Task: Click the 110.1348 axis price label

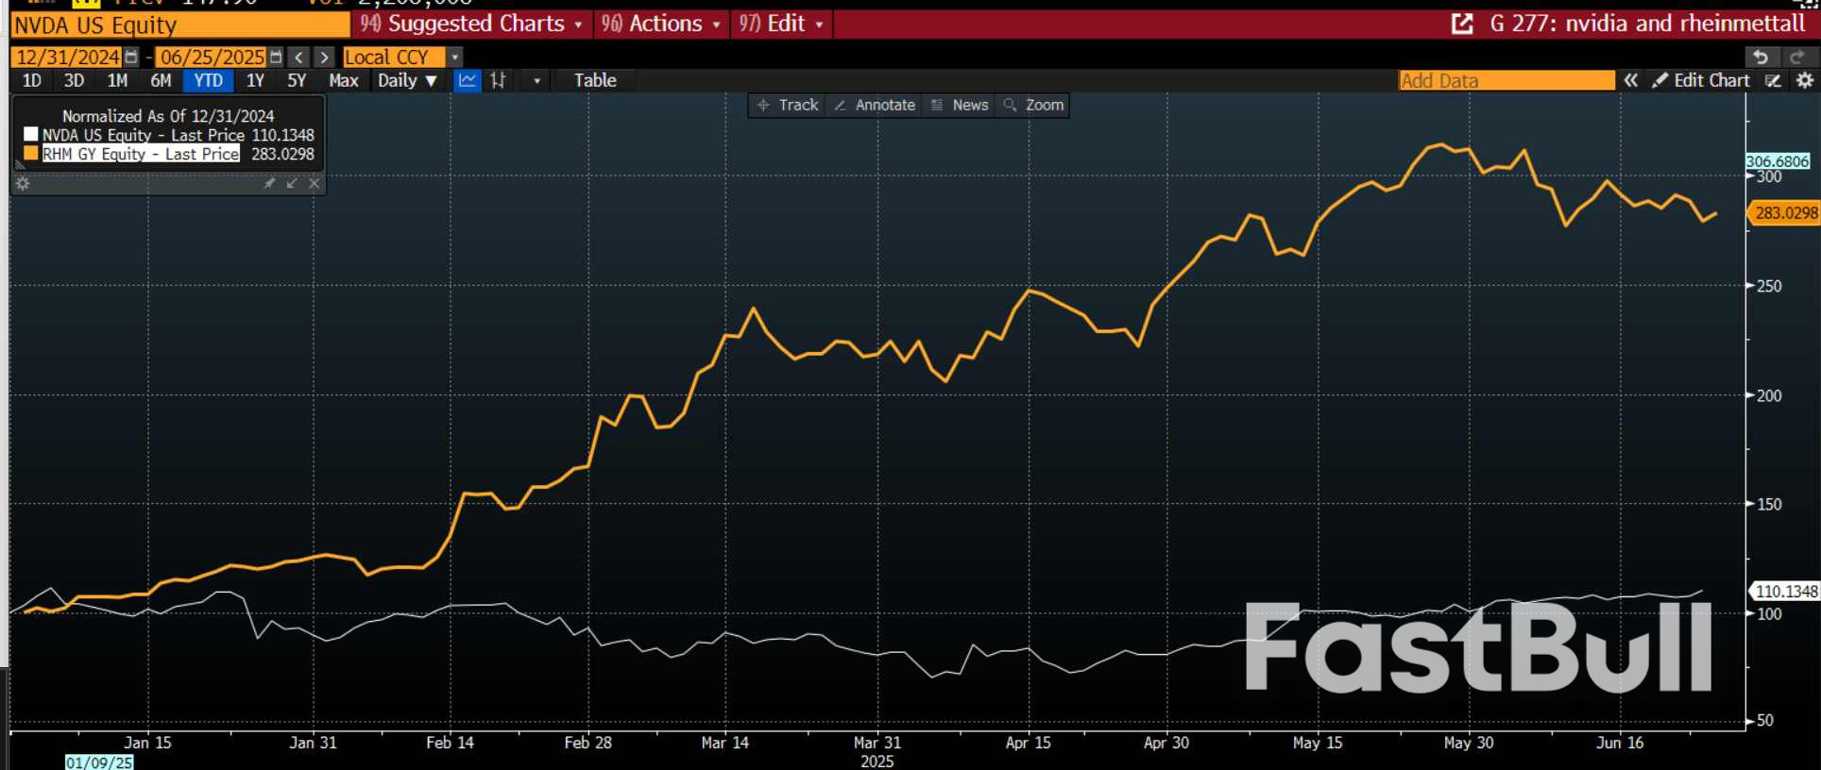Action: (1784, 592)
